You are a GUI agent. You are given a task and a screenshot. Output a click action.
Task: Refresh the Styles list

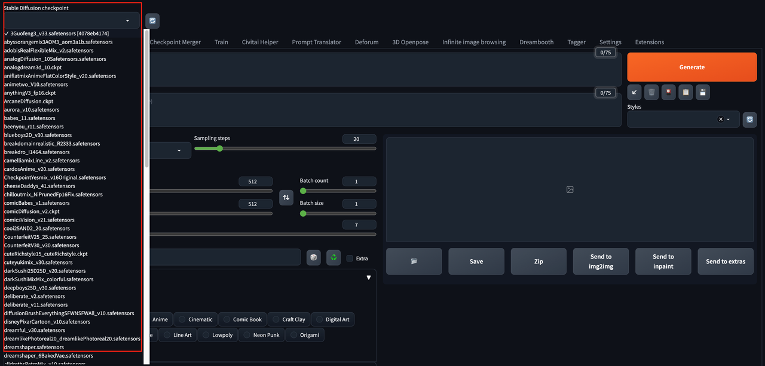(x=750, y=119)
